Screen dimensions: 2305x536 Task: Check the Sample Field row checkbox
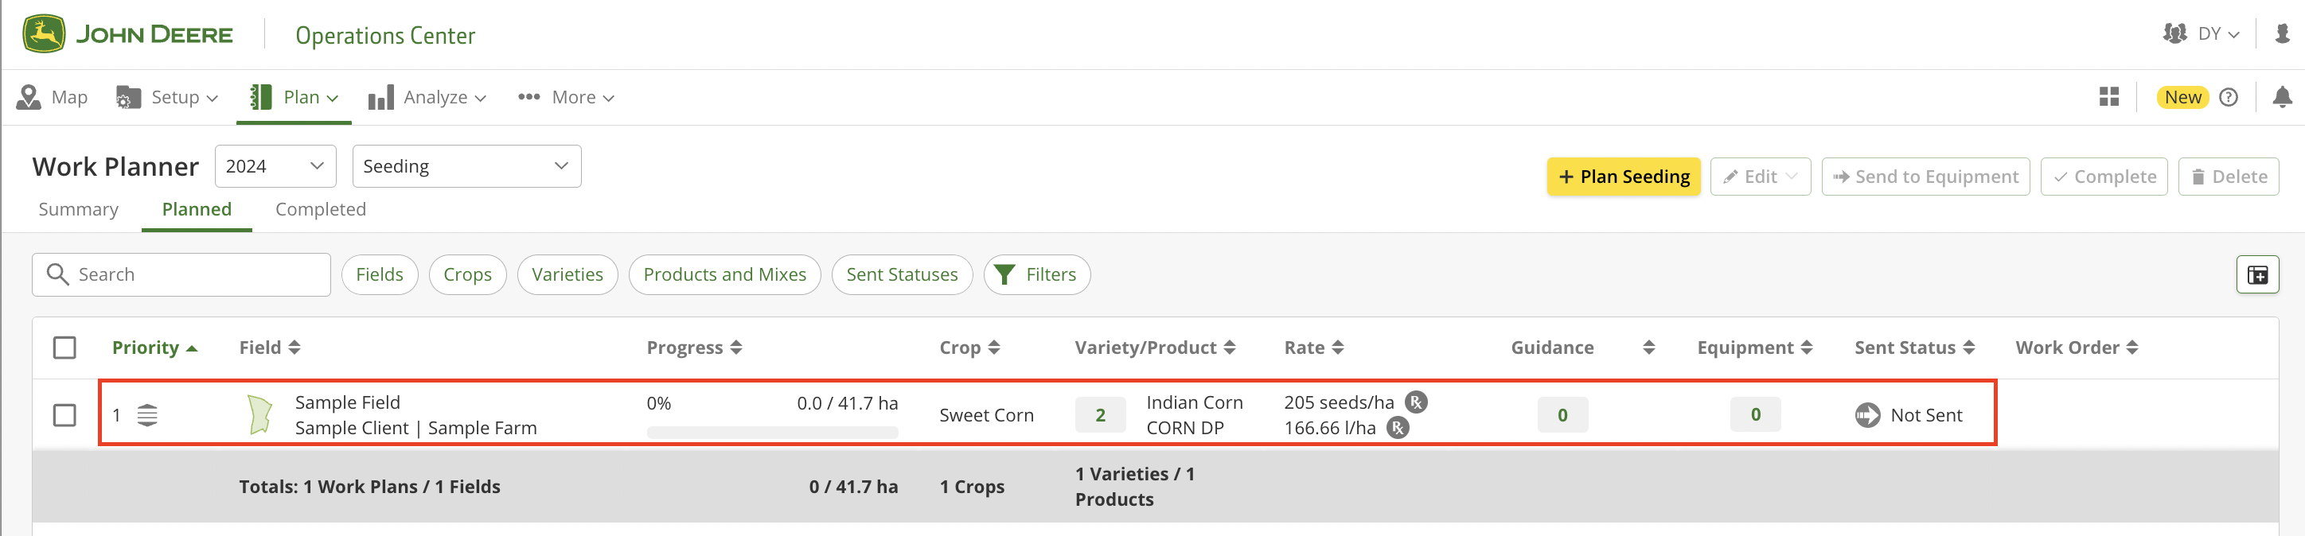[64, 414]
